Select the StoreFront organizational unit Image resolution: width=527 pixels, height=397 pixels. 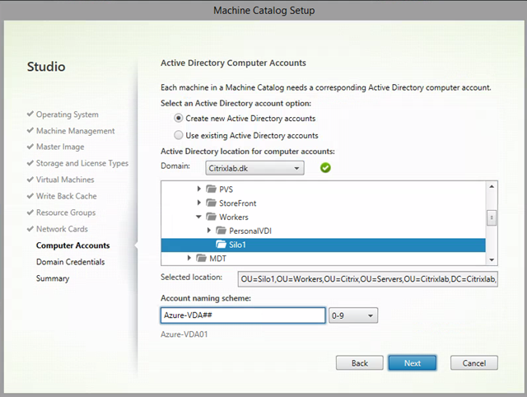pyautogui.click(x=238, y=203)
